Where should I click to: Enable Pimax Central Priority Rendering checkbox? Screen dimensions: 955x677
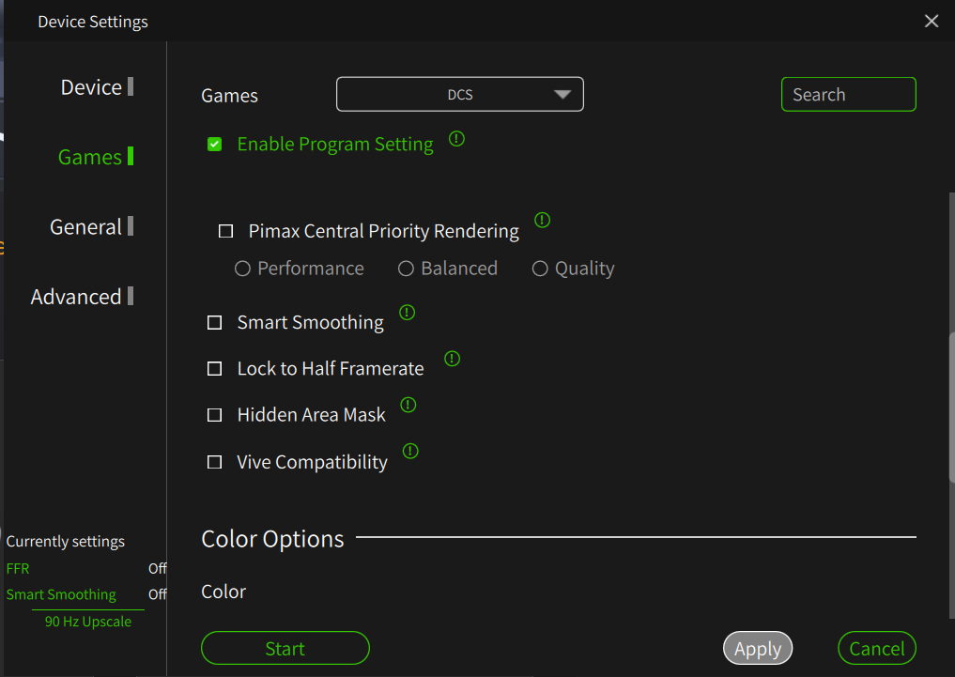click(x=225, y=231)
